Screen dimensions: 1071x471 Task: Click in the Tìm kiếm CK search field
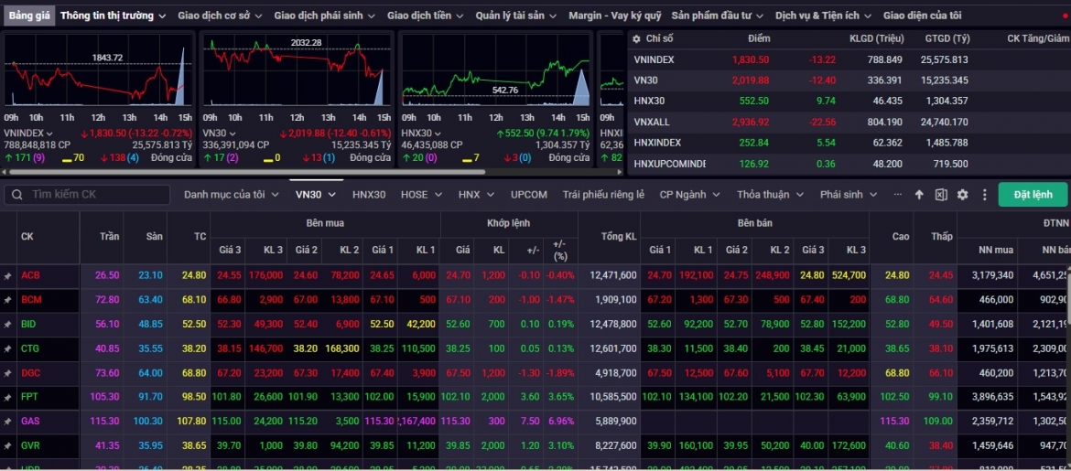click(x=87, y=195)
